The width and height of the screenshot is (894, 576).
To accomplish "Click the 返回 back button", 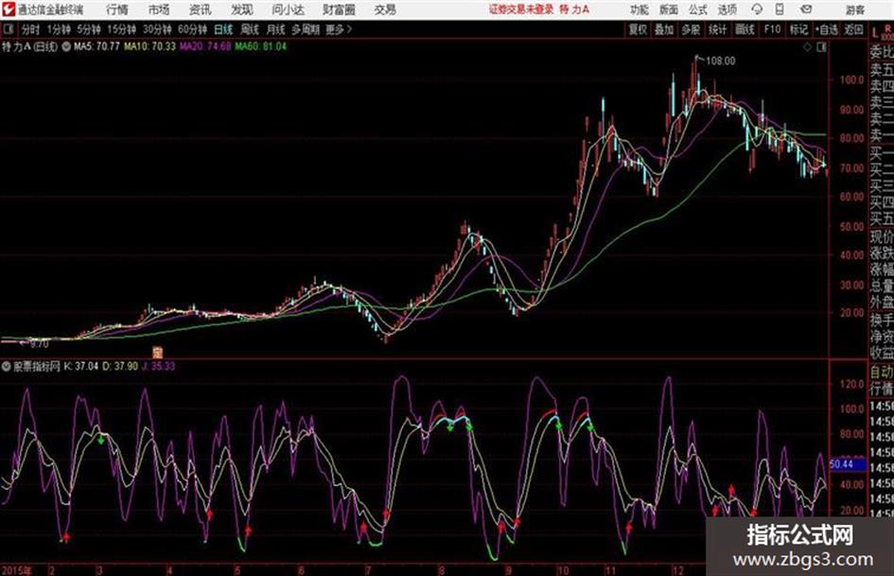I will [853, 29].
